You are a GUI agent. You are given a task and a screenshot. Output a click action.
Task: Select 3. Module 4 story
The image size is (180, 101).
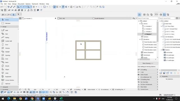tap(148, 26)
